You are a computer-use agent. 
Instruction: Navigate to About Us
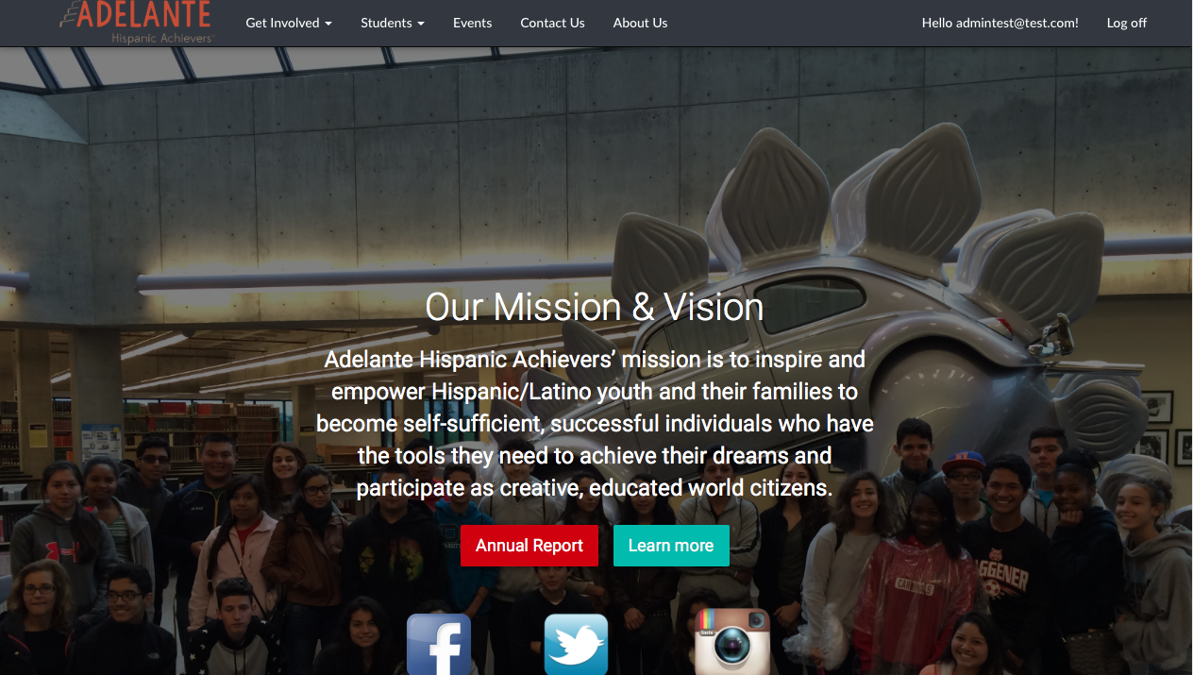pos(640,23)
